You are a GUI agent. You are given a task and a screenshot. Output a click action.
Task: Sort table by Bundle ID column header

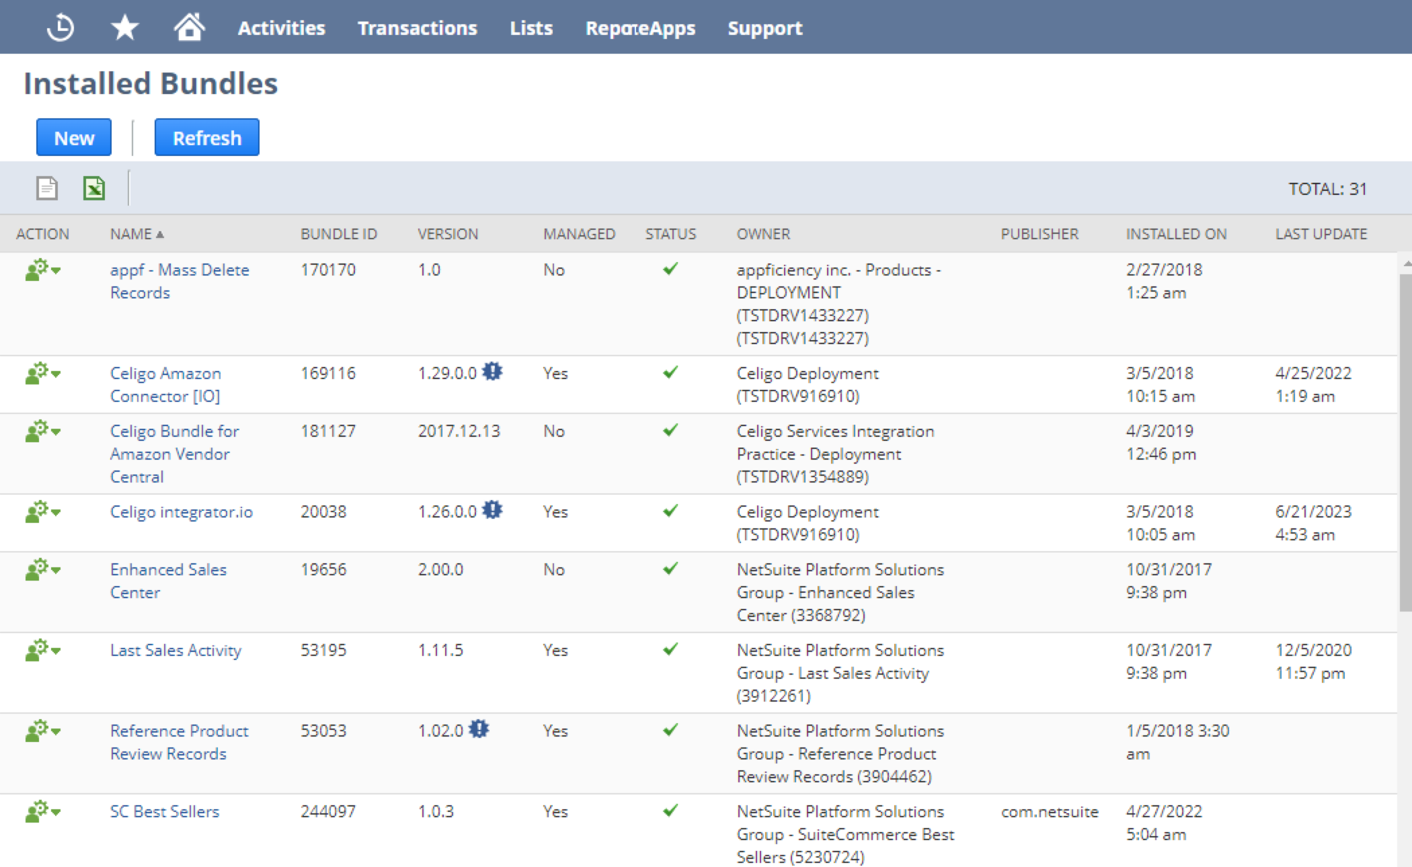(339, 234)
